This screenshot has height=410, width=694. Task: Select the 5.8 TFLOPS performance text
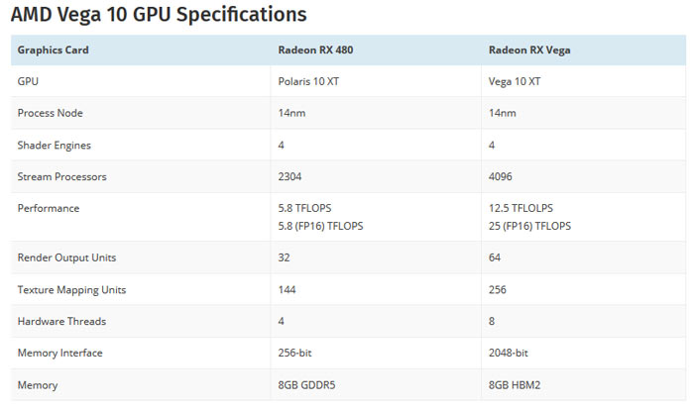point(304,208)
